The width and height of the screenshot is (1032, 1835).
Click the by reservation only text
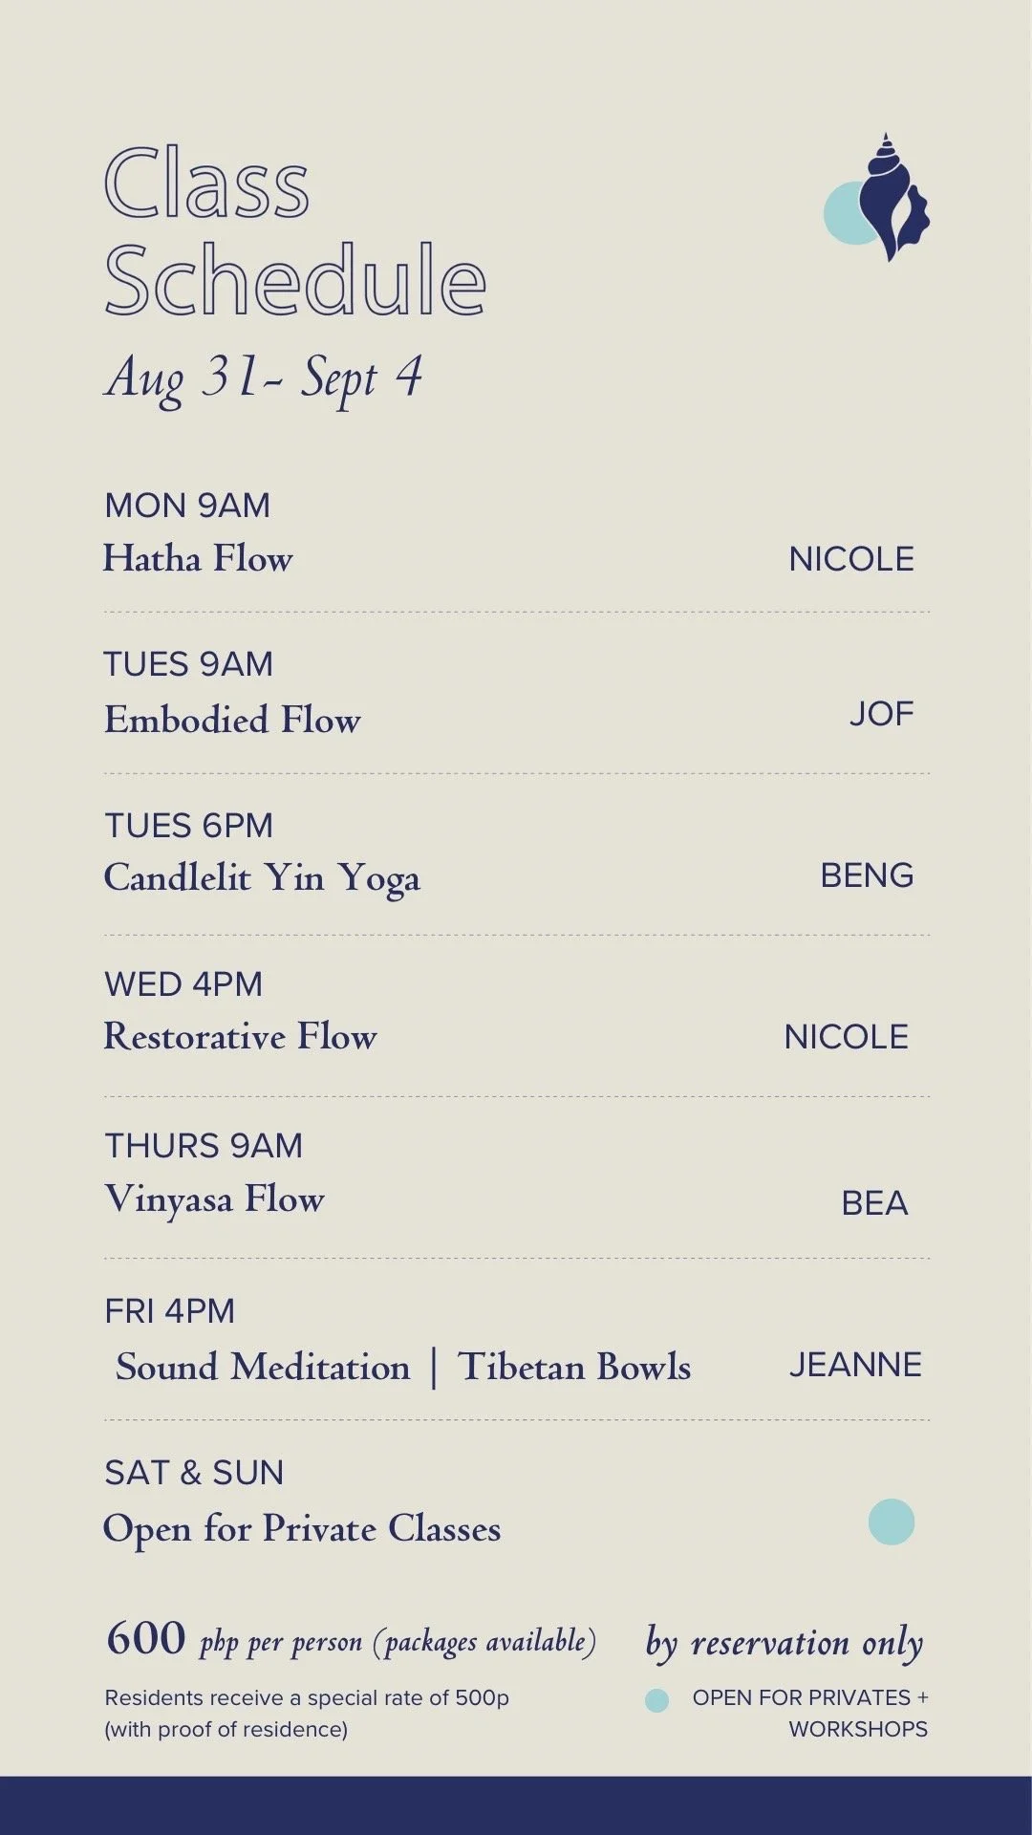pyautogui.click(x=785, y=1644)
